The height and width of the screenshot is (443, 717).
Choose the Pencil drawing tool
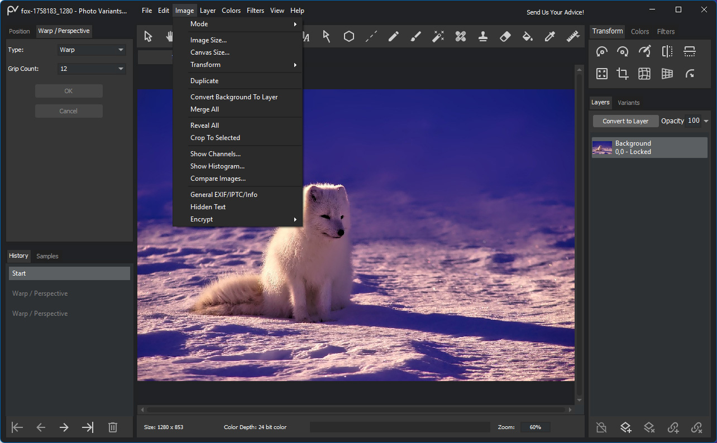pyautogui.click(x=394, y=36)
